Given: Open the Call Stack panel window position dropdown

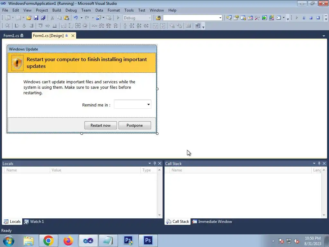Looking at the screenshot, I should click(314, 163).
